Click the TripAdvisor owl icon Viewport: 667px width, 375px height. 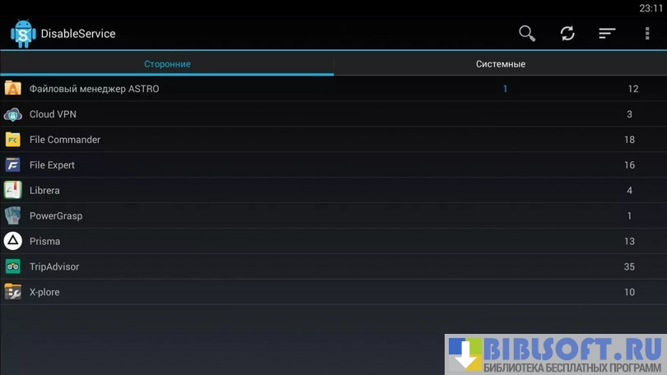(x=13, y=266)
